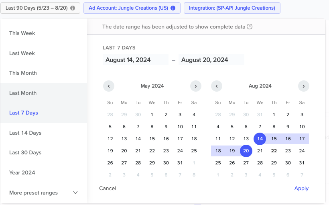Expand More preset ranges chevron
The image size is (329, 205).
[75, 193]
